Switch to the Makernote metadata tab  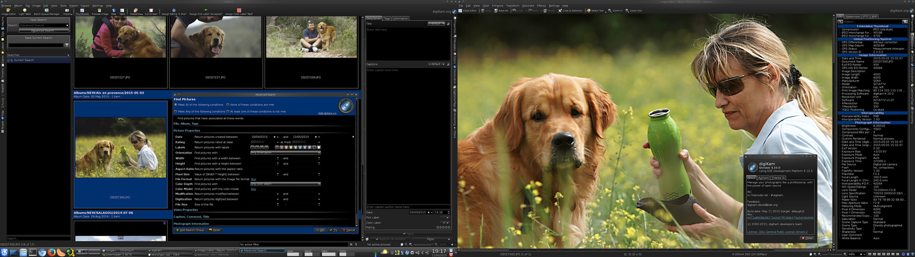852,17
